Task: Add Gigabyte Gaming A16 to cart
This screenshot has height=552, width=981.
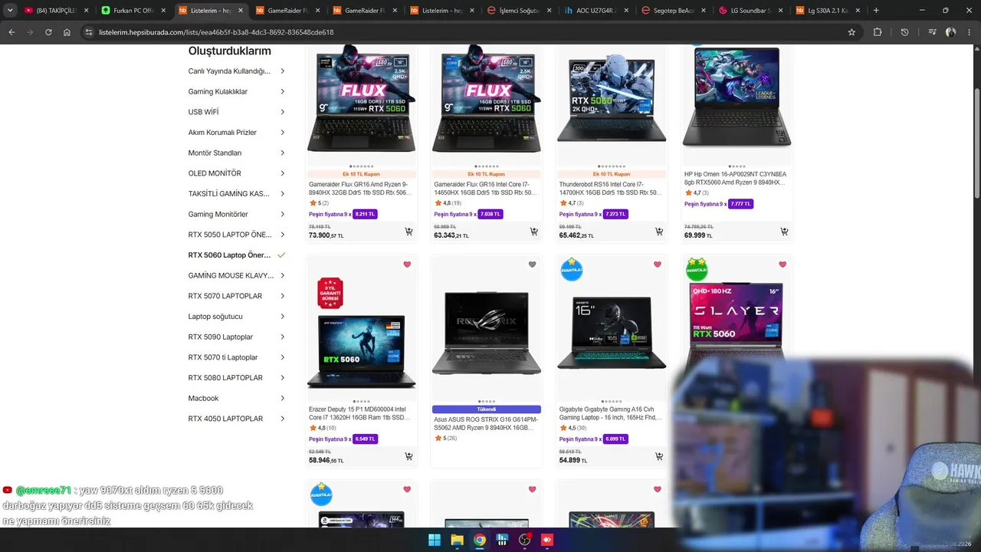Action: click(659, 456)
